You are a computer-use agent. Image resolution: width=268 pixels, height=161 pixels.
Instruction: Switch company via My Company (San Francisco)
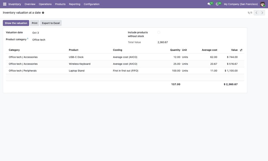tap(241, 4)
